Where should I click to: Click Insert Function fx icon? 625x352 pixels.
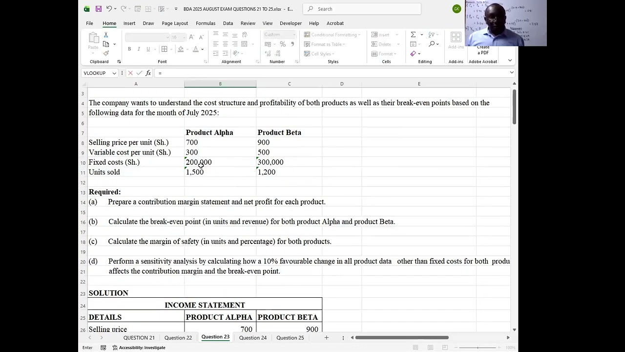point(148,73)
